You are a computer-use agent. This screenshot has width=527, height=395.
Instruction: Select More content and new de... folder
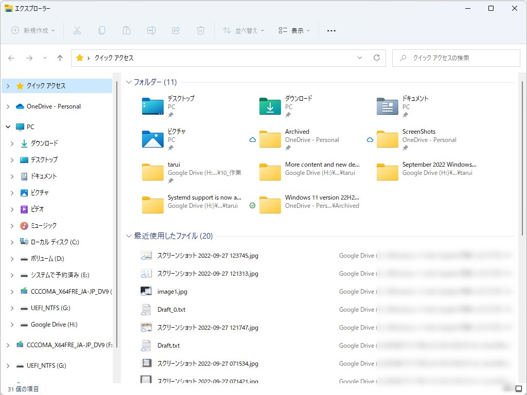pyautogui.click(x=309, y=172)
